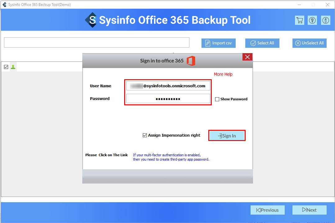This screenshot has height=223, width=335.
Task: Uncheck Assign Impersonation right checkbox
Action: (x=145, y=135)
